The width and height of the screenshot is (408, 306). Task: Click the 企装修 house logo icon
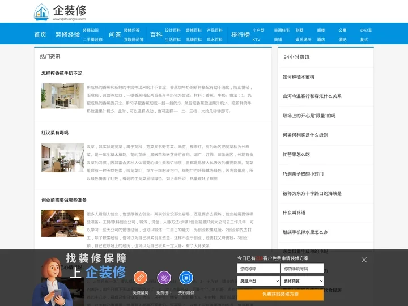pos(41,12)
